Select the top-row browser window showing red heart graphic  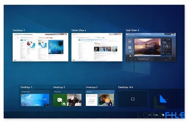point(41,47)
